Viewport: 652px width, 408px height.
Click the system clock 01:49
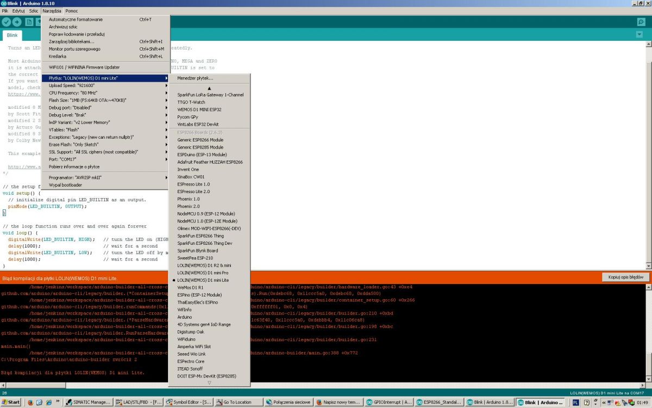tap(642, 403)
